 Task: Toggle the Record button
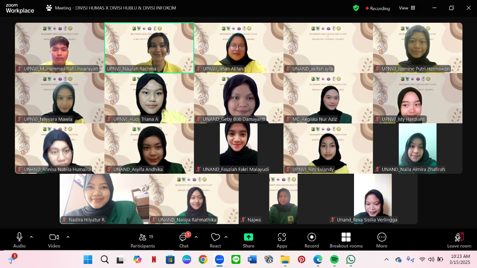(312, 240)
